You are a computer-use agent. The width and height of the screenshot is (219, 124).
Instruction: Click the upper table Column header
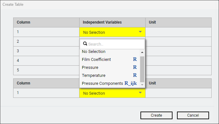click(46, 22)
